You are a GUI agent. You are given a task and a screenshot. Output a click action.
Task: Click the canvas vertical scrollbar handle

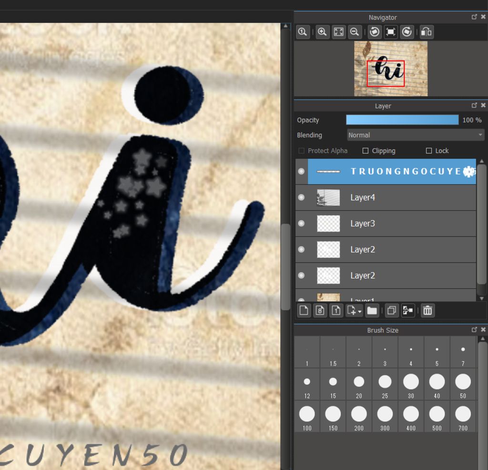point(285,267)
